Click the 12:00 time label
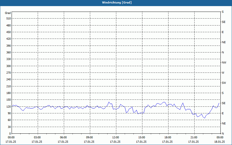Viewport: 232px width, 145px height. pos(115,137)
